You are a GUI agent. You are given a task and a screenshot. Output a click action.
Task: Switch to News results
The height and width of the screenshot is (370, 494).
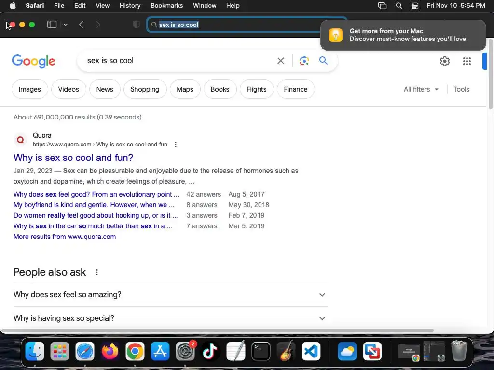click(x=105, y=89)
